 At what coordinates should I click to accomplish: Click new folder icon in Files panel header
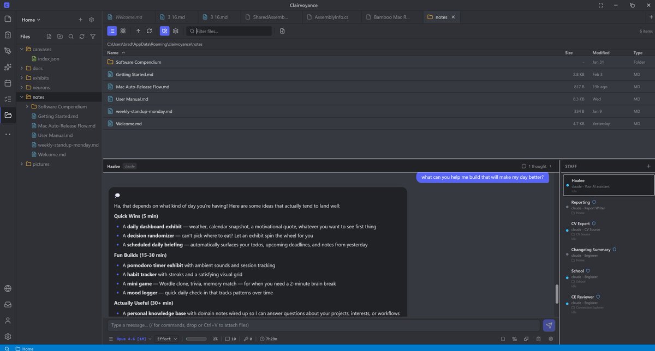pos(60,37)
